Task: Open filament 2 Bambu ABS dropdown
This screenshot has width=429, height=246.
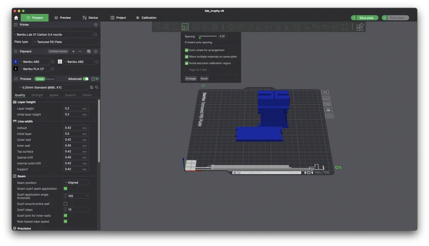Action: tap(79, 62)
